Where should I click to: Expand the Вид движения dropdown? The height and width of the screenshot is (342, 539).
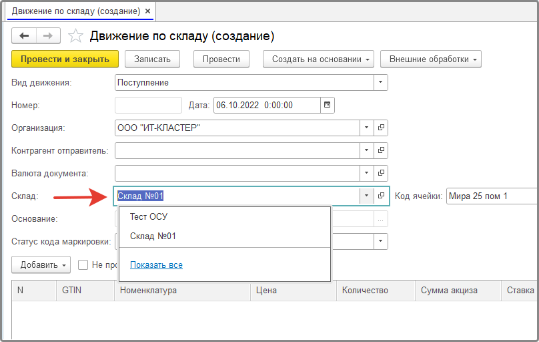380,82
